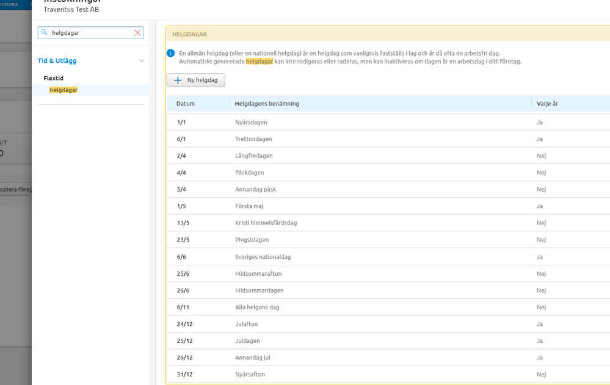Sort by Helgdagens benämning column header
This screenshot has width=610, height=385.
tap(267, 104)
